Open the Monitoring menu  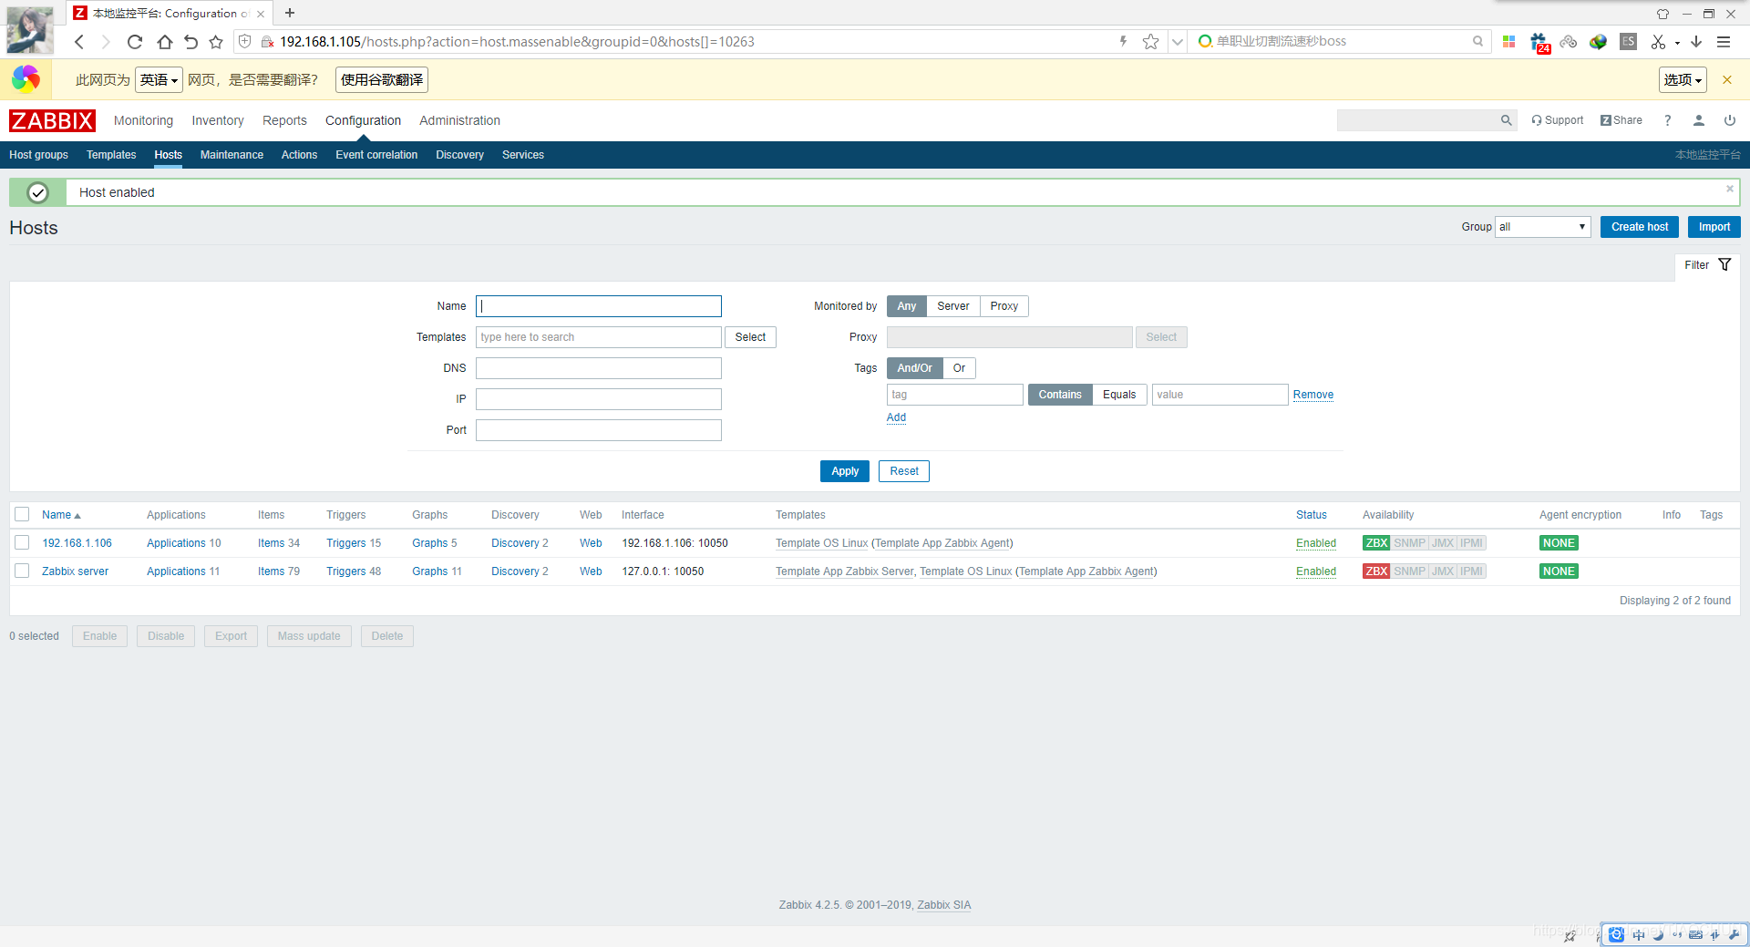tap(143, 120)
